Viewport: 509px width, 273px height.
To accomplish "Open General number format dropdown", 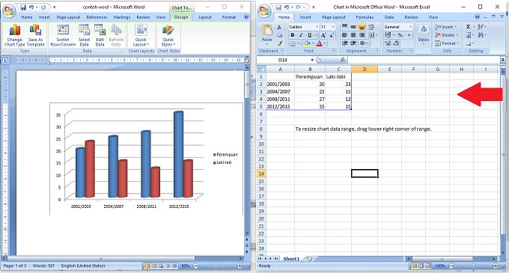I will [410, 27].
